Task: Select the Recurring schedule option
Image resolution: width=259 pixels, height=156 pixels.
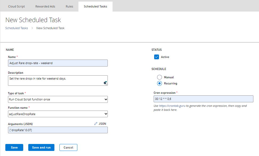Action: click(x=160, y=83)
